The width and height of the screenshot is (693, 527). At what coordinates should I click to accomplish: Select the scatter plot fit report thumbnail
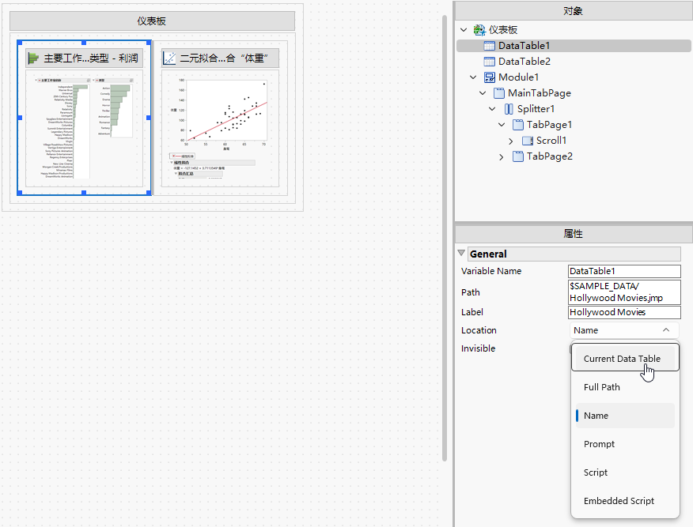[220, 128]
